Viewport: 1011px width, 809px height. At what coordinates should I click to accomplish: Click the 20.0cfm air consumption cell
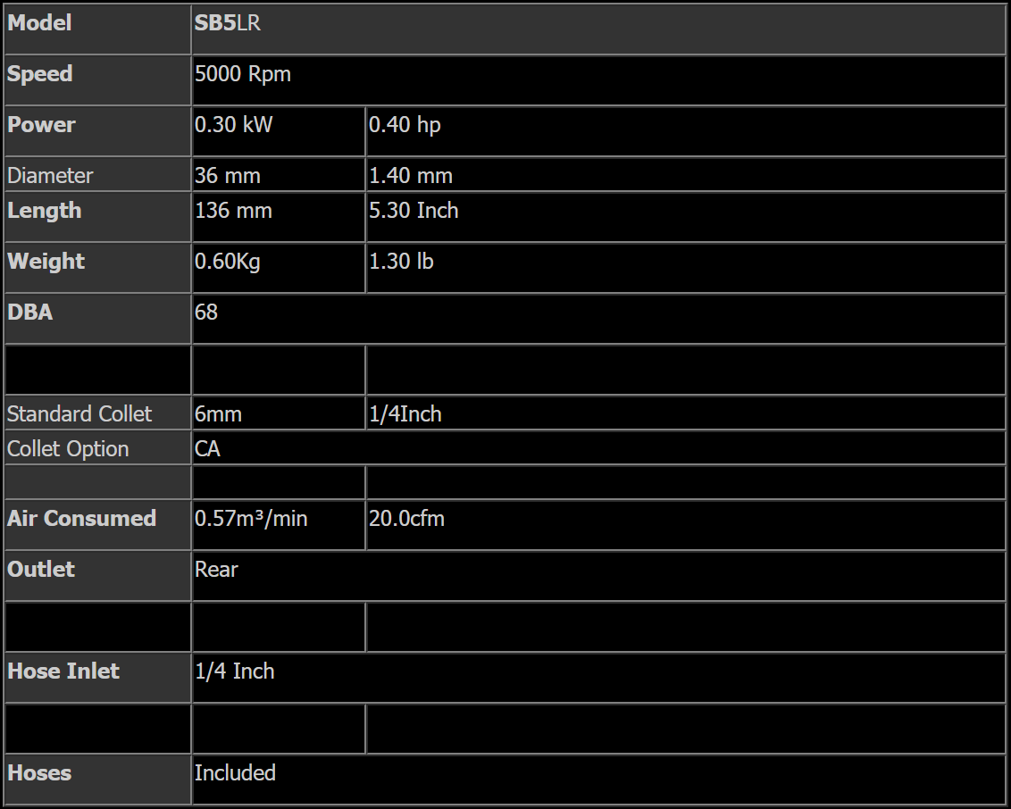(x=685, y=525)
